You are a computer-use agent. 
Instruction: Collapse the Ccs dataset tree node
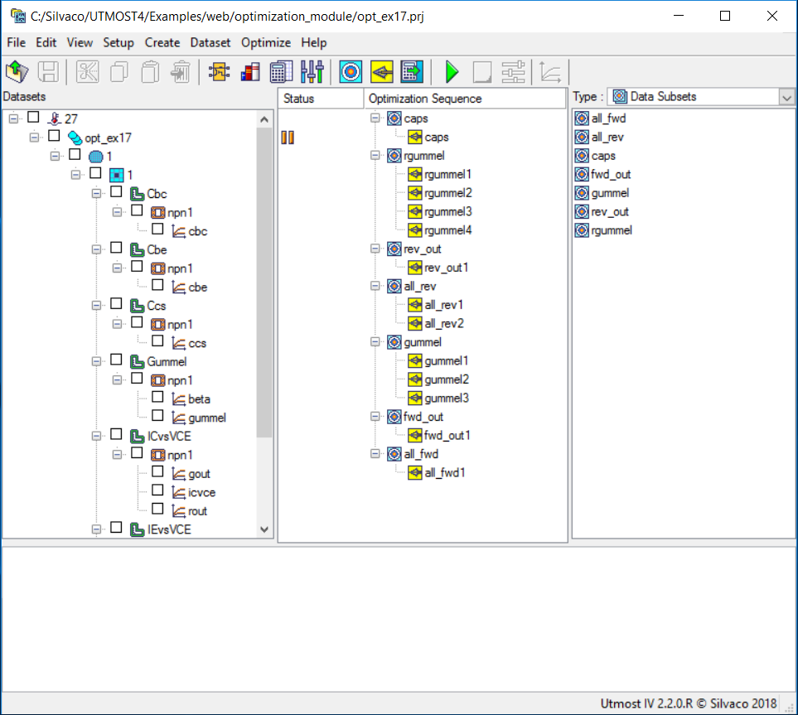(x=96, y=306)
